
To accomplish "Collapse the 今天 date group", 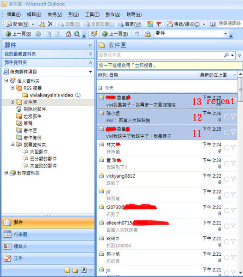I will 100,88.
